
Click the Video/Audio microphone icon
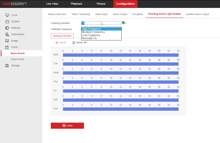coord(7,34)
